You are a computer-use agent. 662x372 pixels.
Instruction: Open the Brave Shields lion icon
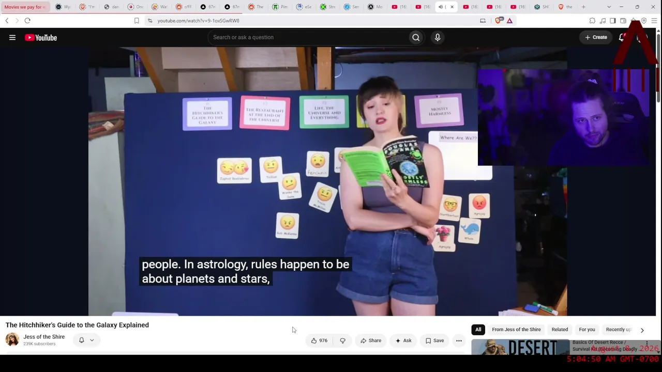tap(499, 21)
